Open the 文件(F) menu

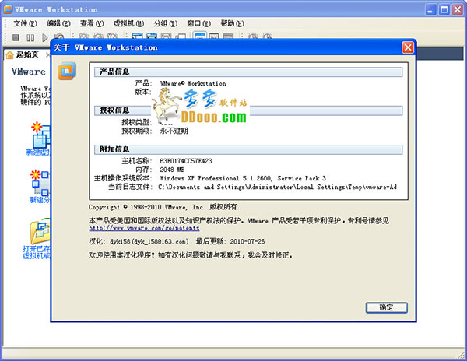pos(26,23)
